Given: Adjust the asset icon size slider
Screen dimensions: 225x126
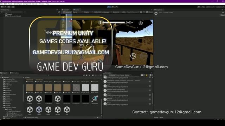Looking at the screenshot, I should 97,118.
